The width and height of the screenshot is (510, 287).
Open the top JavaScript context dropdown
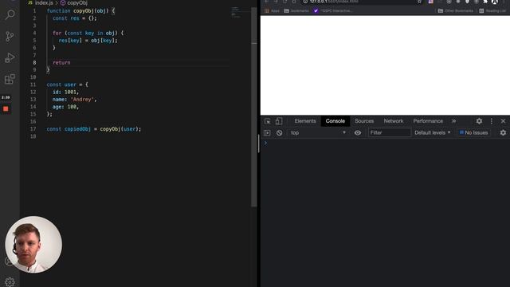pyautogui.click(x=318, y=133)
